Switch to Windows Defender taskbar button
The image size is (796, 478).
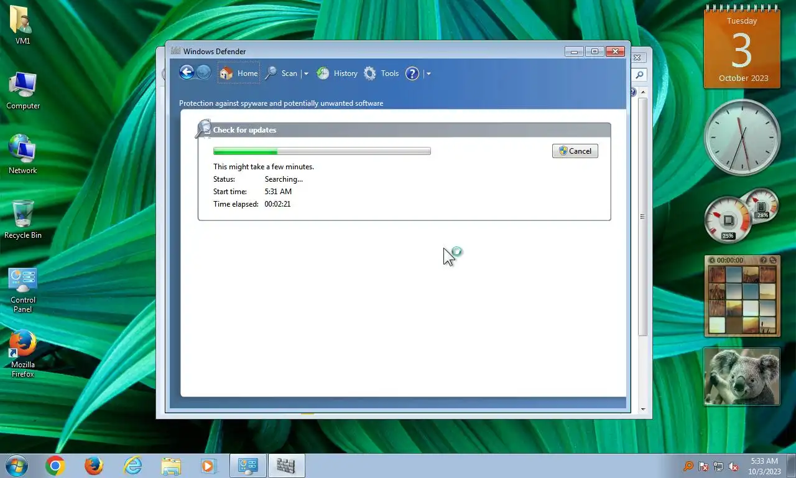286,466
